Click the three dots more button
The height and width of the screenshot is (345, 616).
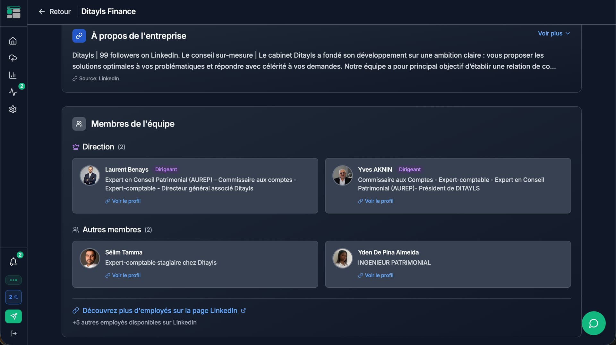tap(13, 280)
